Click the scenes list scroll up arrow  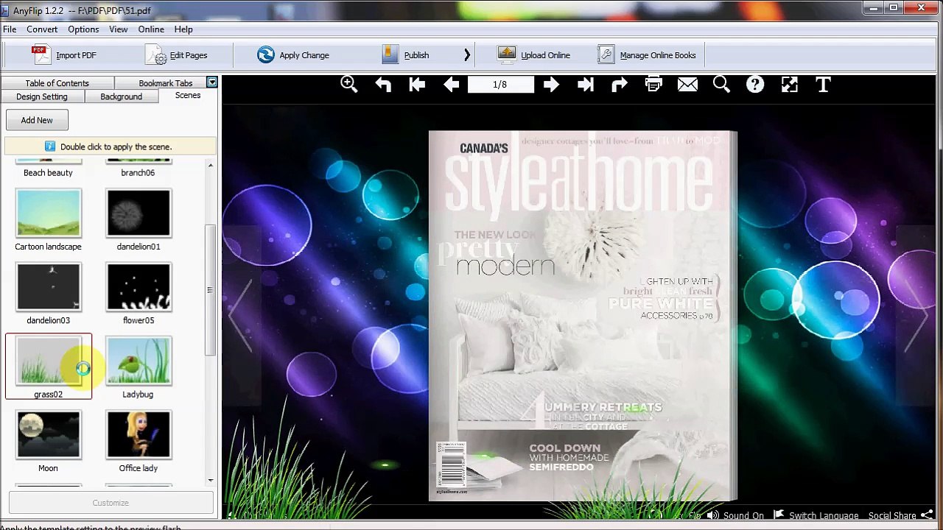[211, 165]
